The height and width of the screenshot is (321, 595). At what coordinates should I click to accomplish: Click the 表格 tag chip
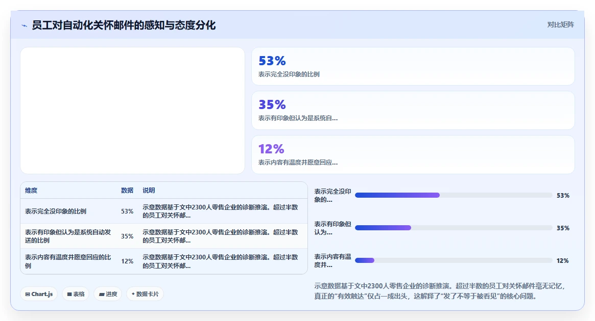point(76,294)
